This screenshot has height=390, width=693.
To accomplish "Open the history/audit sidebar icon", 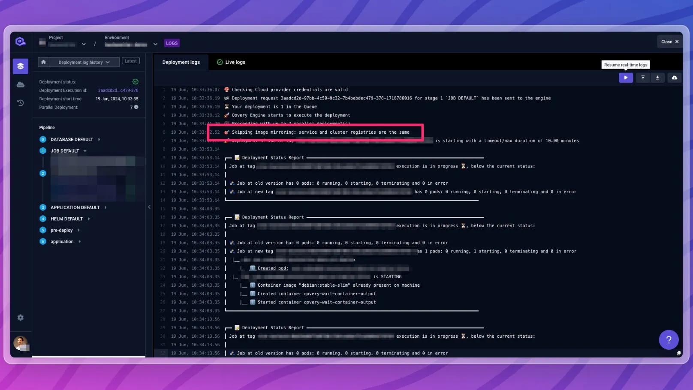I will click(21, 103).
